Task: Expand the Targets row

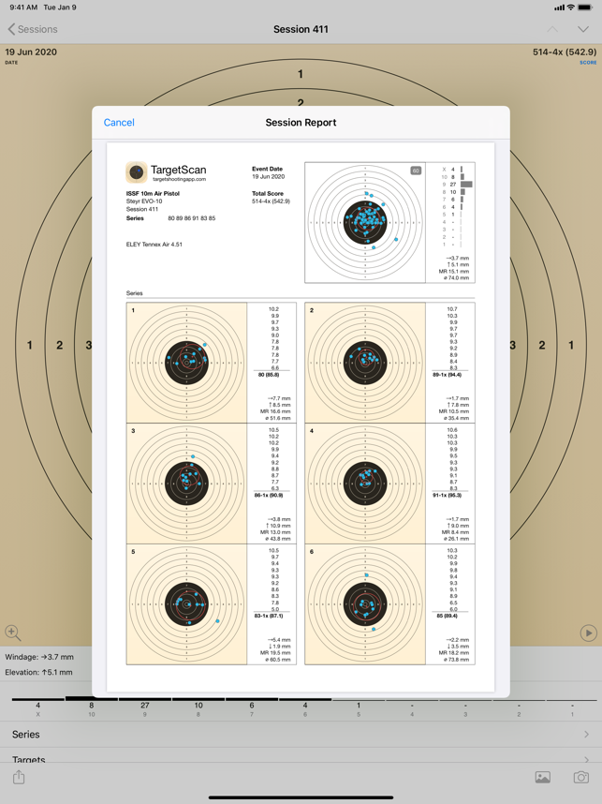Action: [301, 756]
